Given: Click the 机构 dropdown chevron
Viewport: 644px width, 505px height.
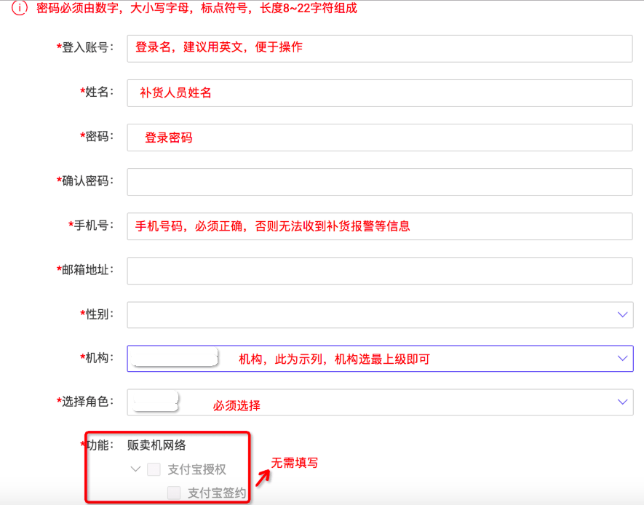Looking at the screenshot, I should point(622,359).
